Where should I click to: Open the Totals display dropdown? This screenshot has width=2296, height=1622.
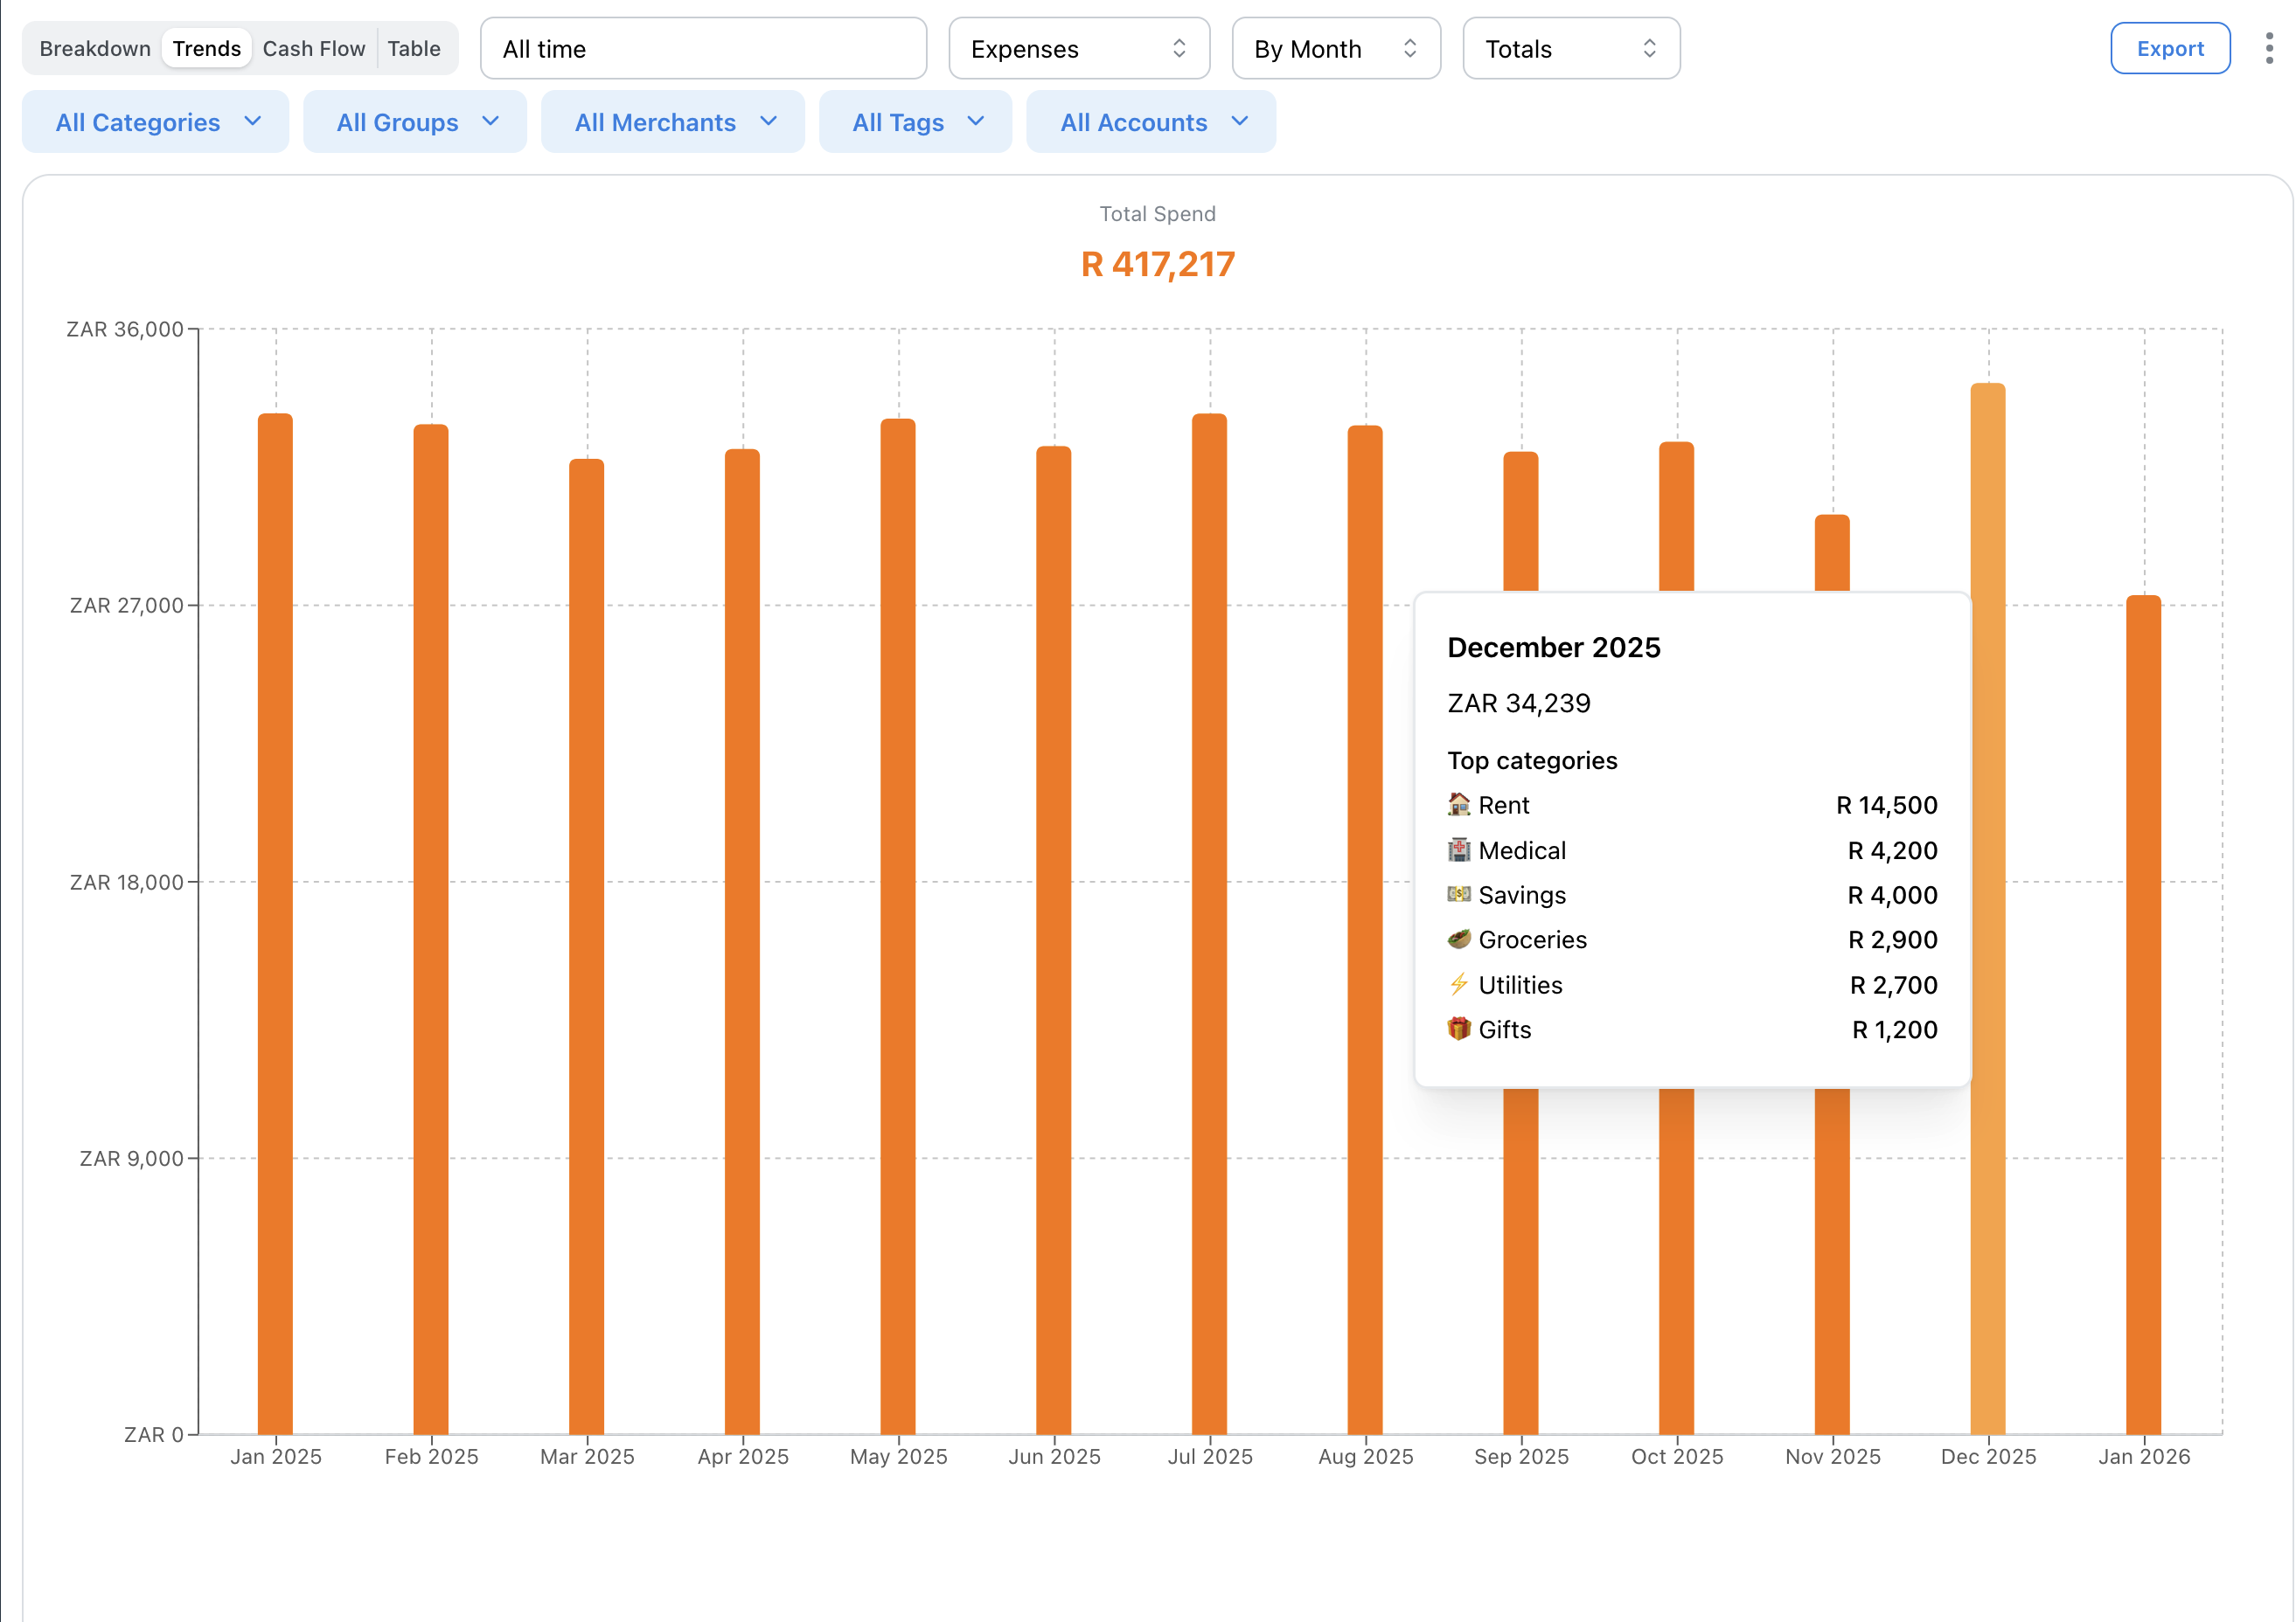1570,47
